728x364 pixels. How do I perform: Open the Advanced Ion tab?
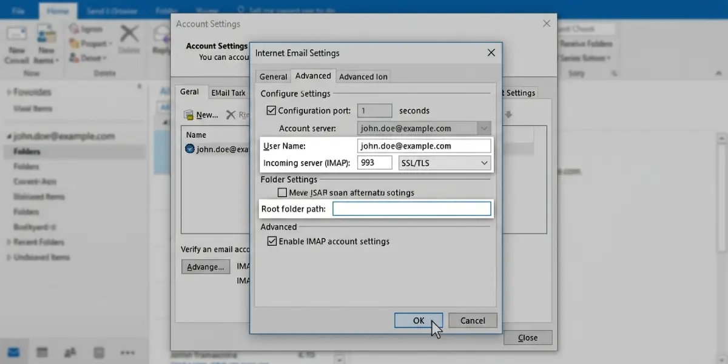363,76
